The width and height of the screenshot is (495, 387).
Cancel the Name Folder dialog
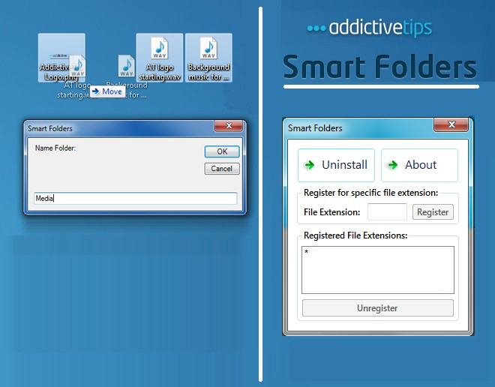pyautogui.click(x=222, y=169)
